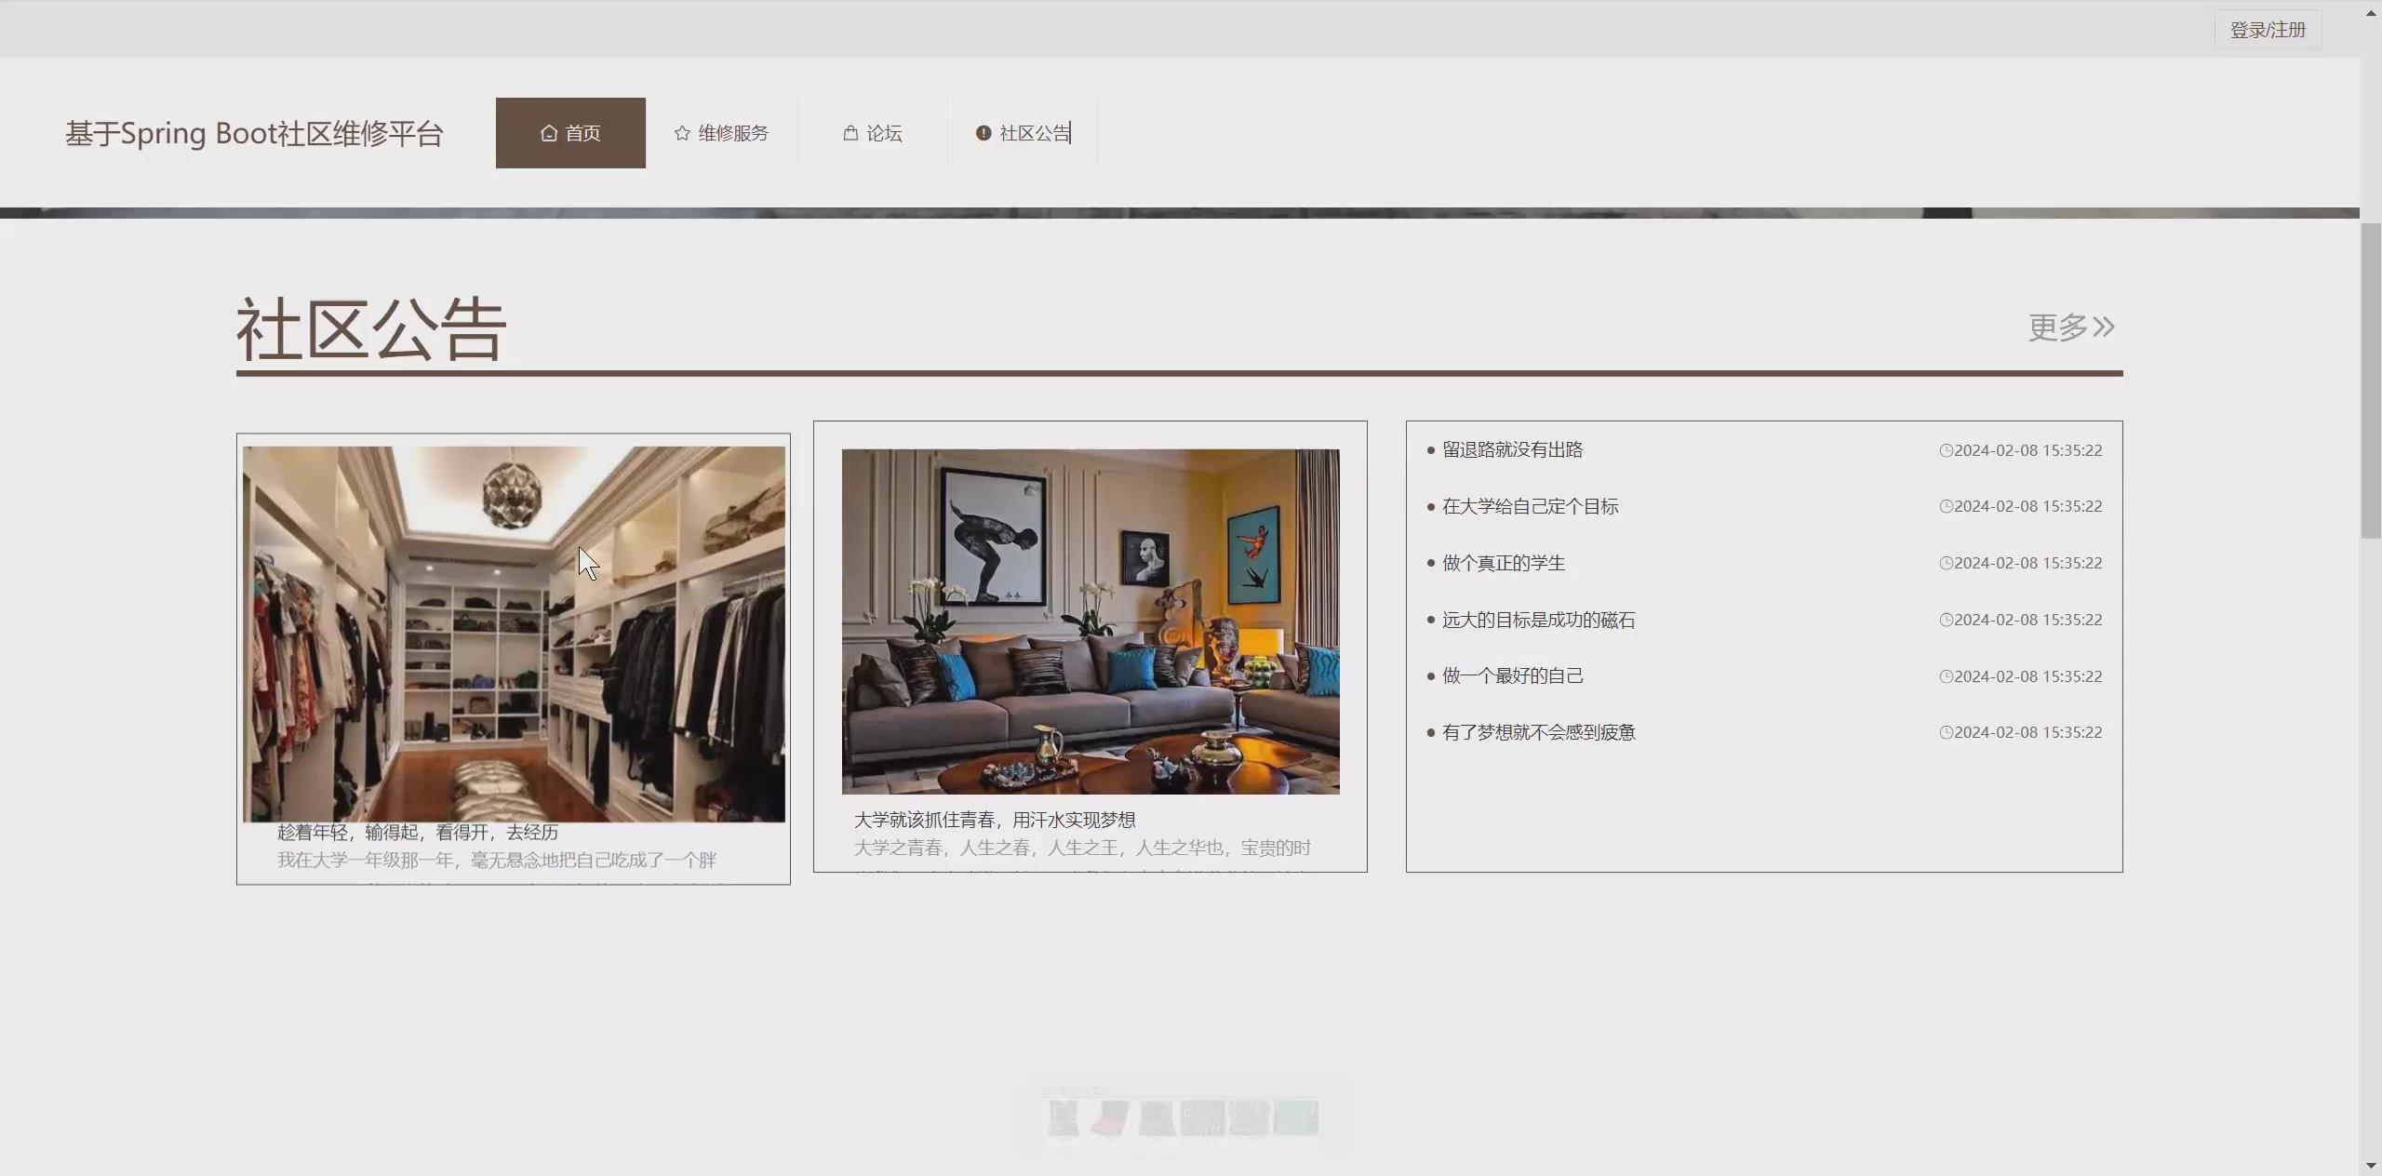The width and height of the screenshot is (2382, 1176).
Task: Click title 趁着年轻，输得起，看得开，去经历
Action: tap(418, 832)
